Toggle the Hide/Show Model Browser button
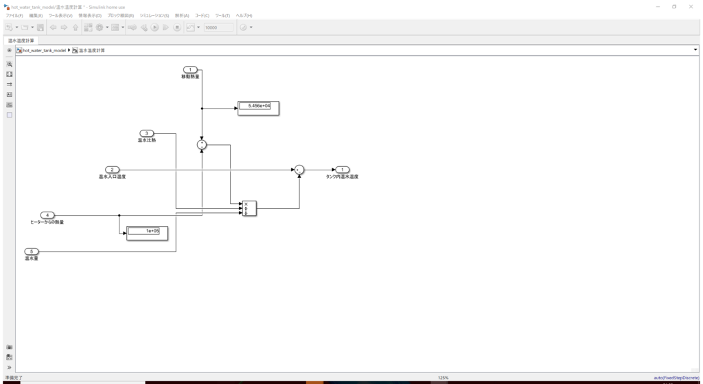This screenshot has width=703, height=384. [x=9, y=50]
